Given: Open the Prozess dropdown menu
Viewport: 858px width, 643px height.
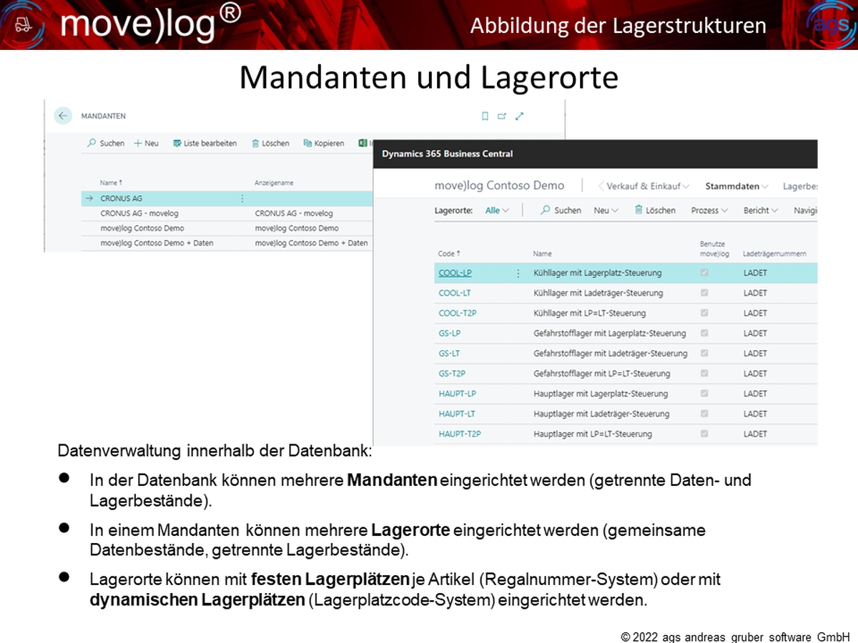Looking at the screenshot, I should pyautogui.click(x=709, y=211).
